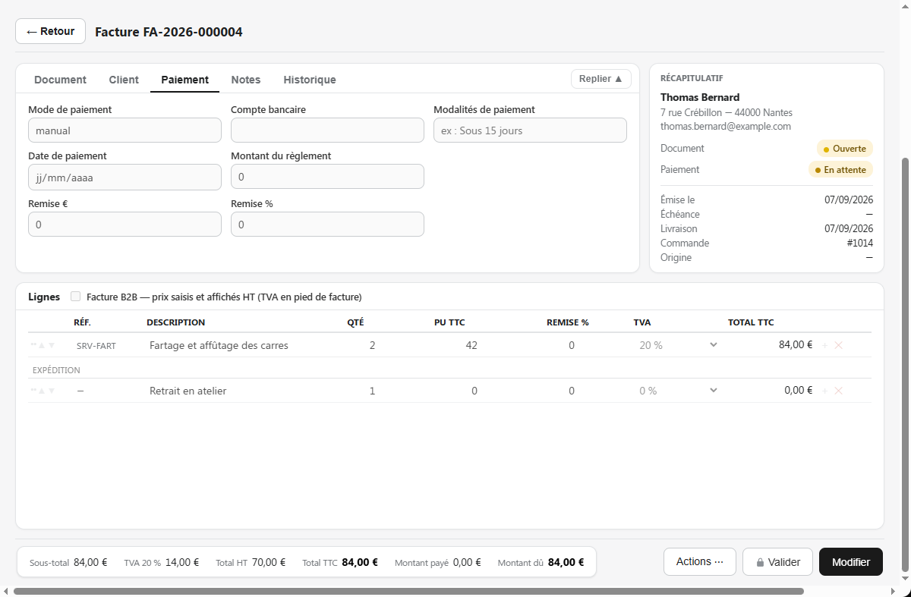Image resolution: width=911 pixels, height=597 pixels.
Task: Open the Actions menu
Action: tap(700, 562)
